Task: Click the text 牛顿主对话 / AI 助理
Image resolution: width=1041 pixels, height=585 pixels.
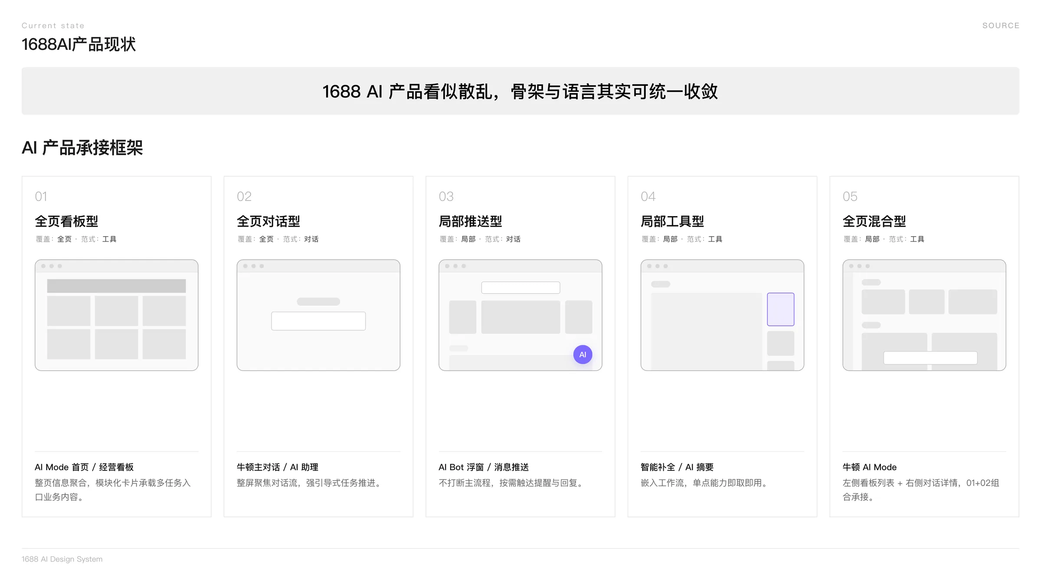Action: point(278,467)
